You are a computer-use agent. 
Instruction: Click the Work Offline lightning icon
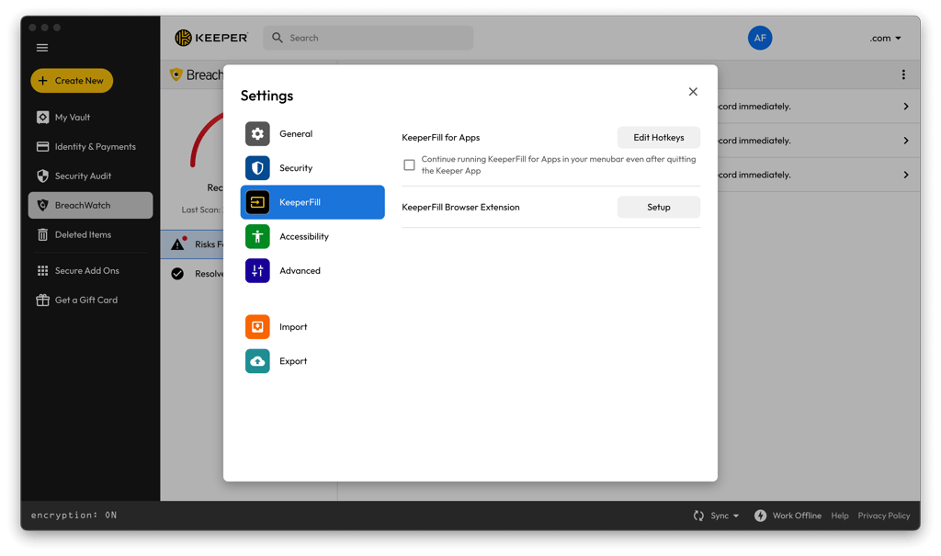click(760, 516)
